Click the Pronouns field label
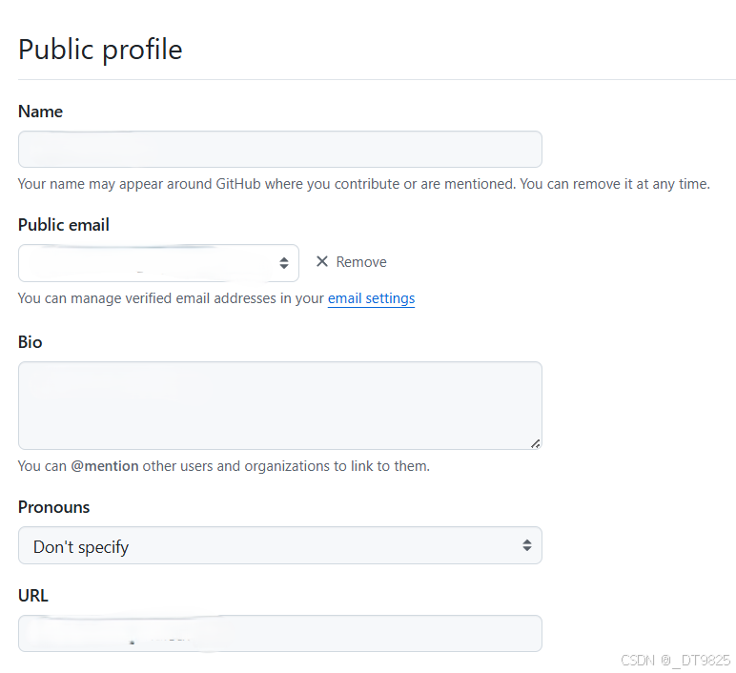This screenshot has height=673, width=736. click(54, 507)
